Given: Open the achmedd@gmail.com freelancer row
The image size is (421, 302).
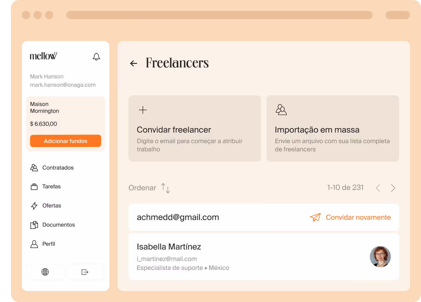Looking at the screenshot, I should [x=264, y=217].
